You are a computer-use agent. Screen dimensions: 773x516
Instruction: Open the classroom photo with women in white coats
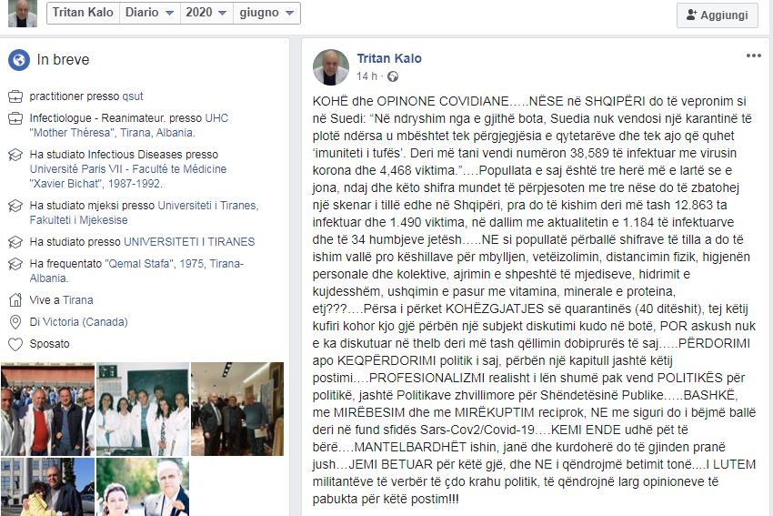pos(143,409)
